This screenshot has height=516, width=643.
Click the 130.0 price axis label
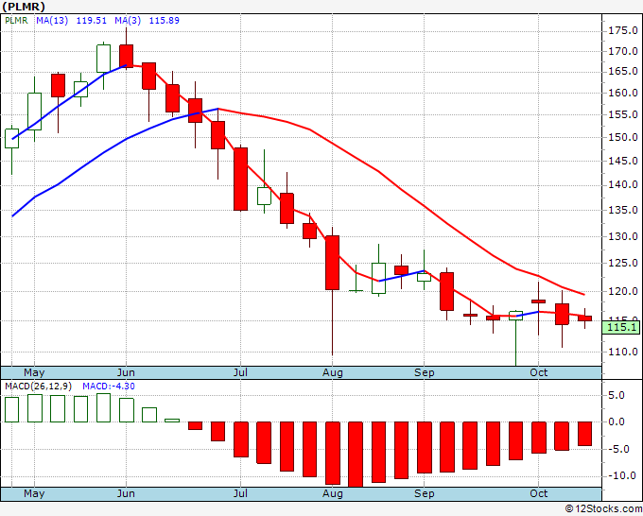[623, 236]
